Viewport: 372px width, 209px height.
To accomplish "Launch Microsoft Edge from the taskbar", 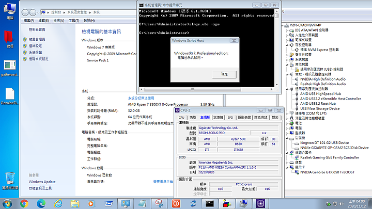I will click(x=41, y=203).
